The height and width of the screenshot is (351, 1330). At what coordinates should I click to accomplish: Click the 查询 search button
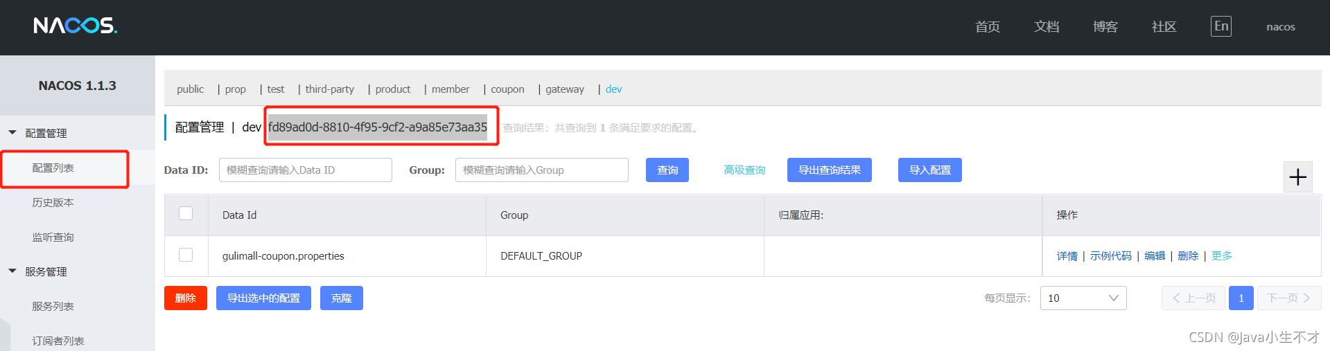(x=667, y=170)
